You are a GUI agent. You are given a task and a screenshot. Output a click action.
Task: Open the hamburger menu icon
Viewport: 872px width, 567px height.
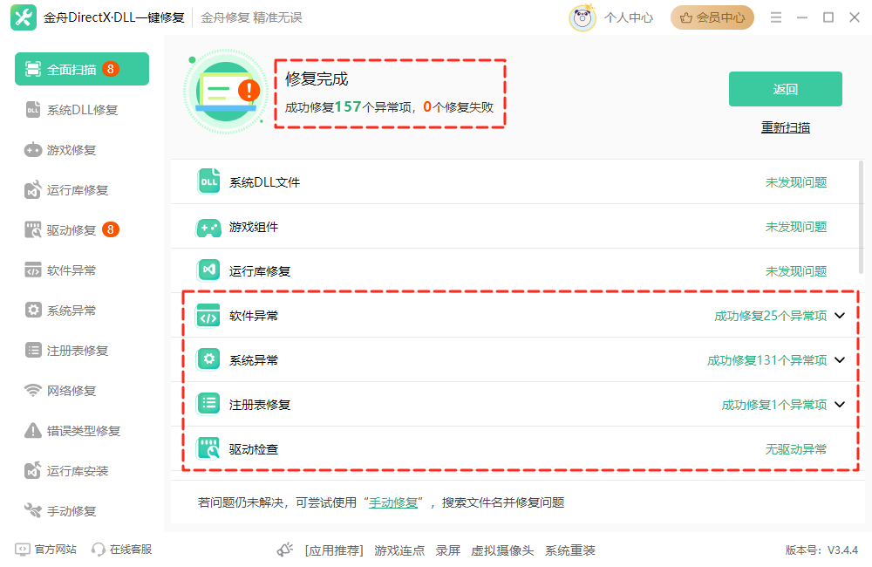[x=776, y=17]
